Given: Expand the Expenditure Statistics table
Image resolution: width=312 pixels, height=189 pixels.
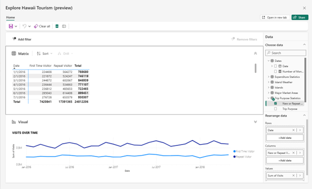Looking at the screenshot, I should tap(268, 77).
